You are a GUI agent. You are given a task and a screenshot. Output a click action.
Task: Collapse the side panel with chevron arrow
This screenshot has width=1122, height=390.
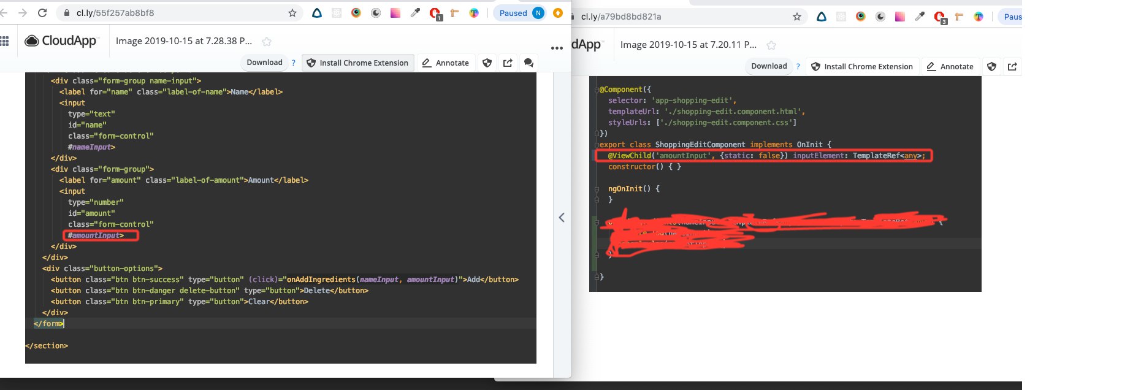click(562, 218)
